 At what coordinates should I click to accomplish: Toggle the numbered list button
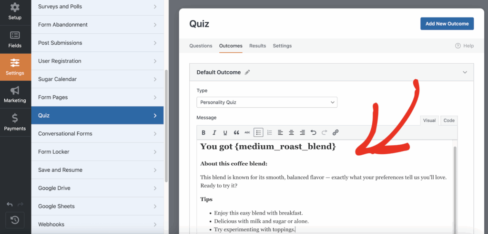269,132
